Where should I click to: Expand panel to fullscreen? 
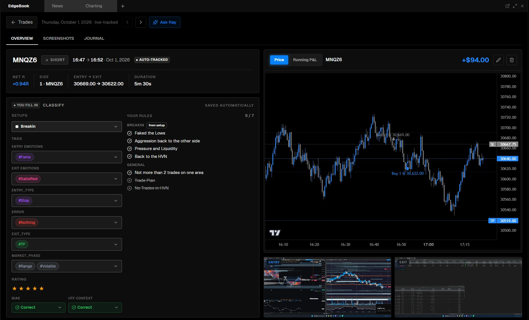(x=515, y=6)
